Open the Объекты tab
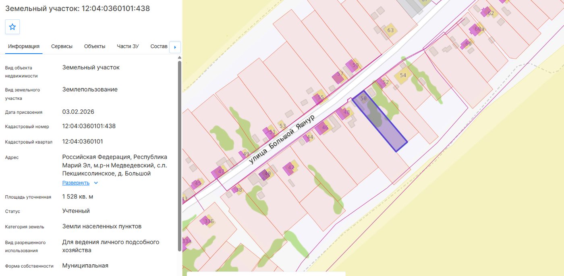Viewport: 564px width, 276px height. 95,46
